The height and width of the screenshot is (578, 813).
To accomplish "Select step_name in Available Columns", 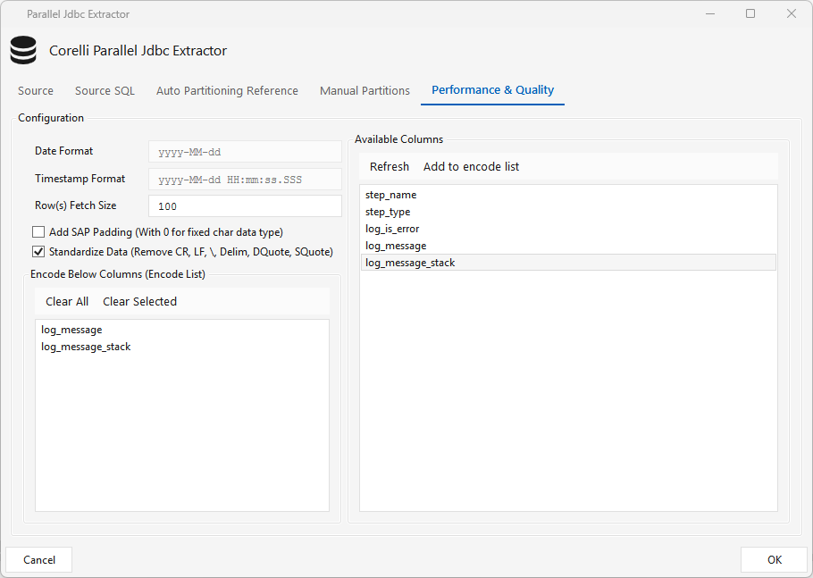I will [568, 195].
